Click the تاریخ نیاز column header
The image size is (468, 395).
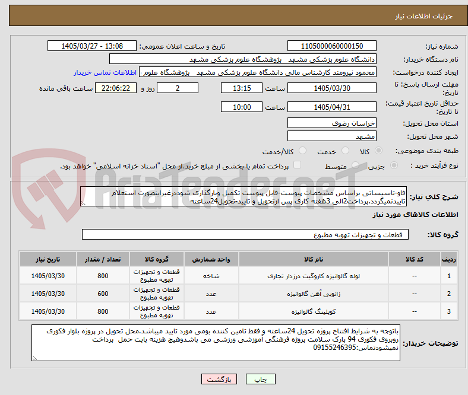[48, 259]
